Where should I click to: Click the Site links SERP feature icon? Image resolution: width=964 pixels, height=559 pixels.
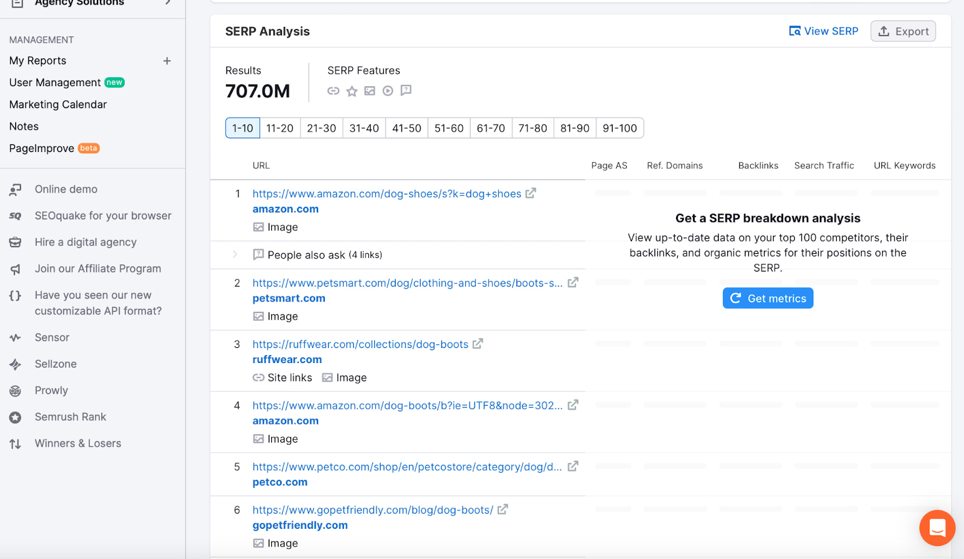tap(333, 90)
